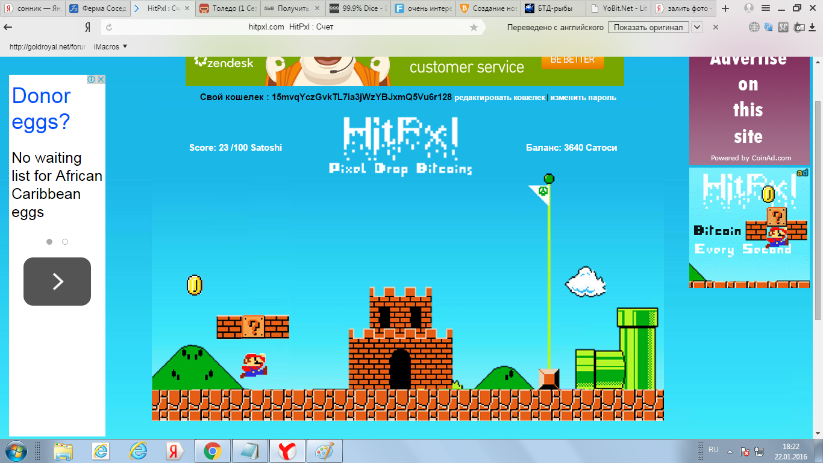
Task: Reload the page with the refresh icon
Action: (109, 27)
